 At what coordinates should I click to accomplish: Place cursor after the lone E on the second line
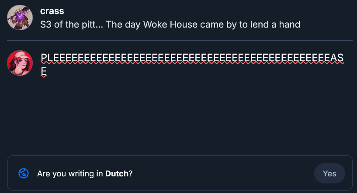[x=47, y=71]
